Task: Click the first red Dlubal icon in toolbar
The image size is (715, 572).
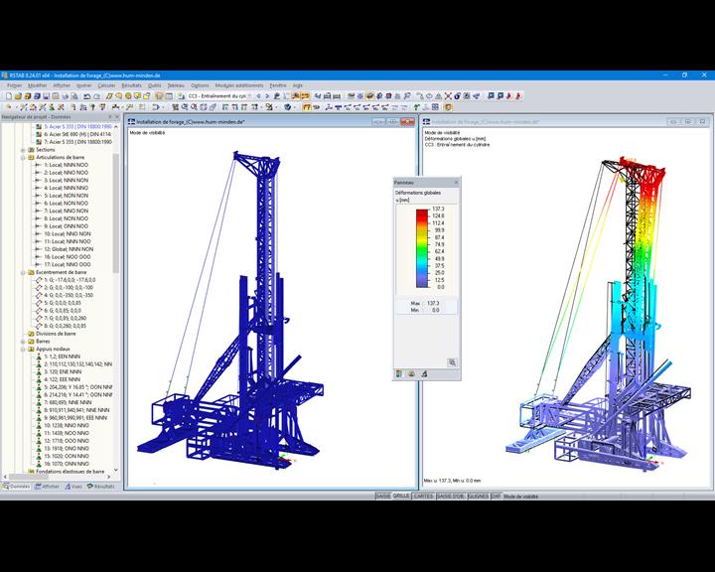Action: (508, 96)
